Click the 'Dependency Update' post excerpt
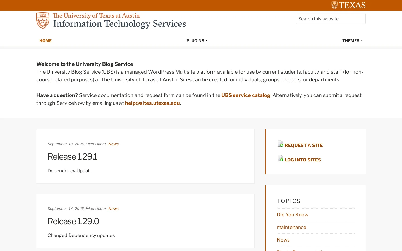This screenshot has height=251, width=402. tap(70, 171)
